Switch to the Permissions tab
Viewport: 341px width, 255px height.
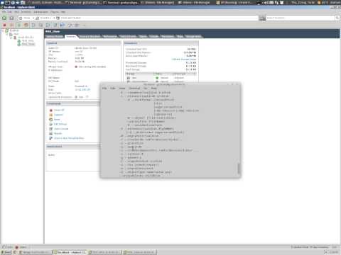168,36
